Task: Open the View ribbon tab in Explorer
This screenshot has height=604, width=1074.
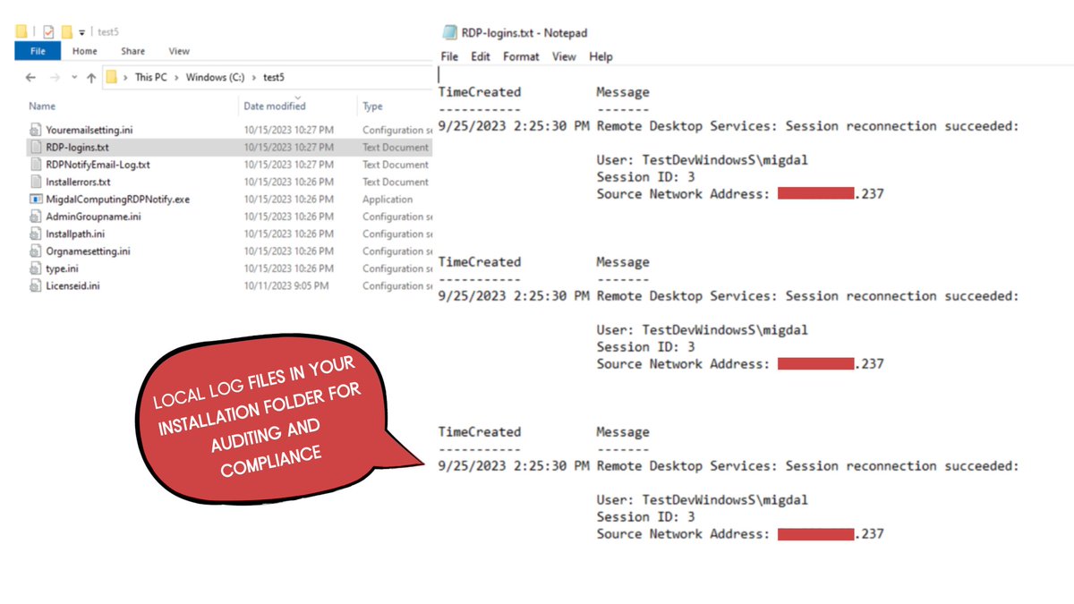Action: pos(179,51)
